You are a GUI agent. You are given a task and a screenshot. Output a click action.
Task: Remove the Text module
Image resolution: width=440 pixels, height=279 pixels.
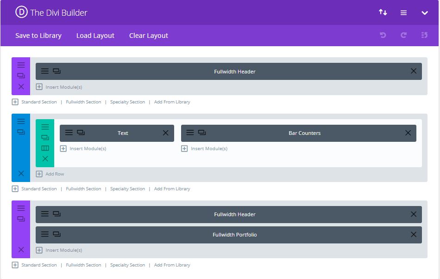click(x=166, y=133)
